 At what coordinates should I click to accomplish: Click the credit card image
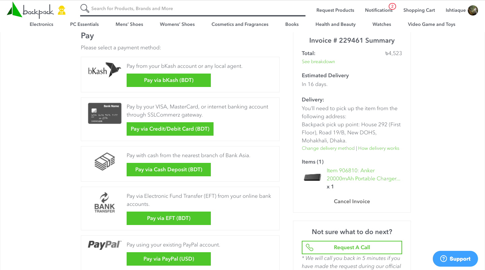click(105, 114)
